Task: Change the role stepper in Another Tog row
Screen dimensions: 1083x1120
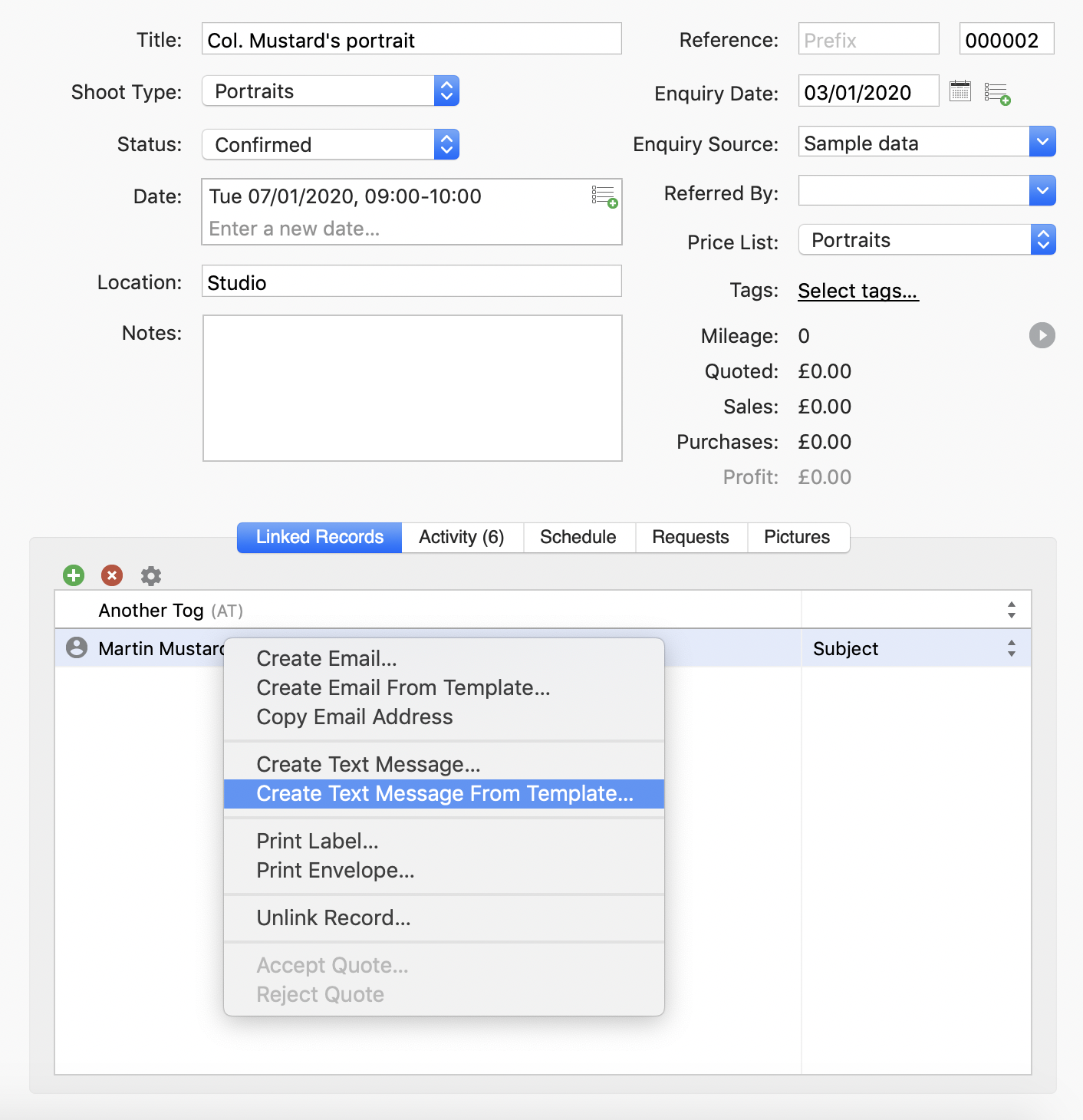Action: pos(1012,610)
